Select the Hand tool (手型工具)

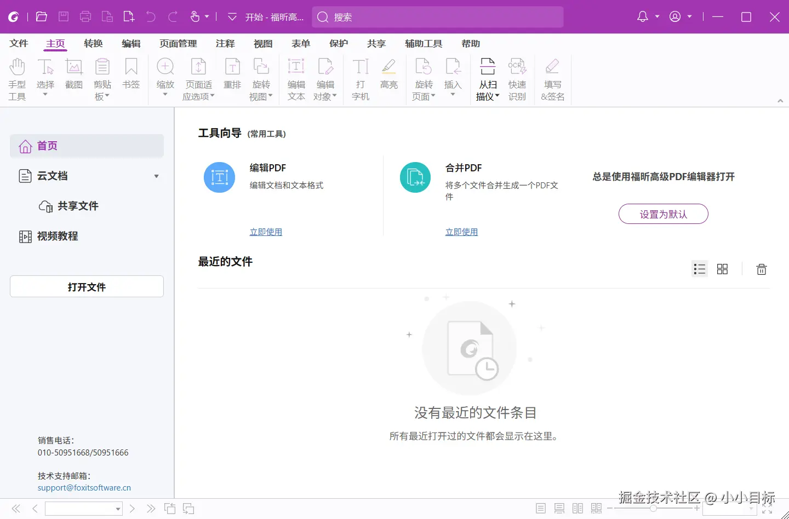click(x=17, y=80)
